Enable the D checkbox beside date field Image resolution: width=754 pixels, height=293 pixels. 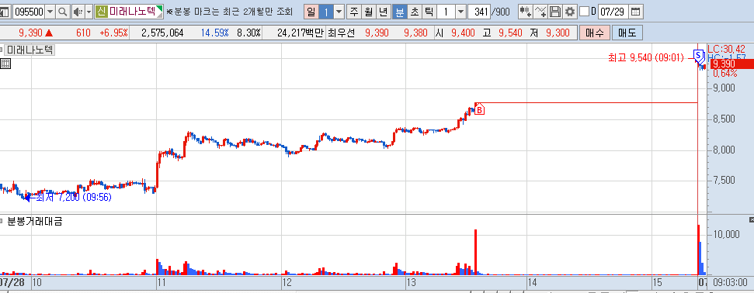(x=584, y=12)
